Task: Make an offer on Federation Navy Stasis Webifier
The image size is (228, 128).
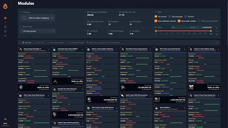Action: pyautogui.click(x=77, y=81)
